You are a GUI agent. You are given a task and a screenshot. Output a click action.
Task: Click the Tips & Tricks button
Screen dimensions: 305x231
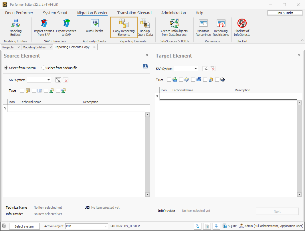285,13
